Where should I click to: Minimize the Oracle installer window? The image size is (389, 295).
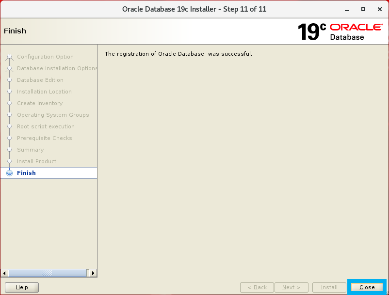point(347,9)
